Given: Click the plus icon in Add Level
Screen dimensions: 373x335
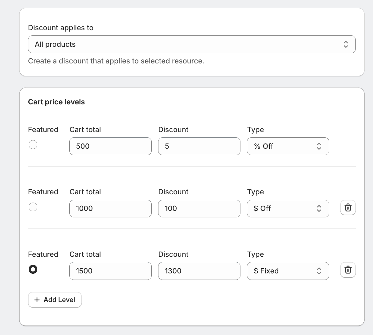Looking at the screenshot, I should 37,300.
